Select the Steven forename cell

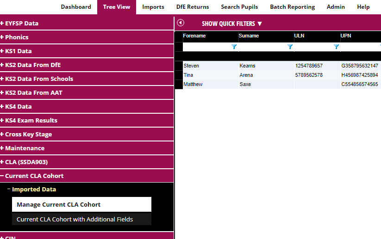click(x=211, y=66)
